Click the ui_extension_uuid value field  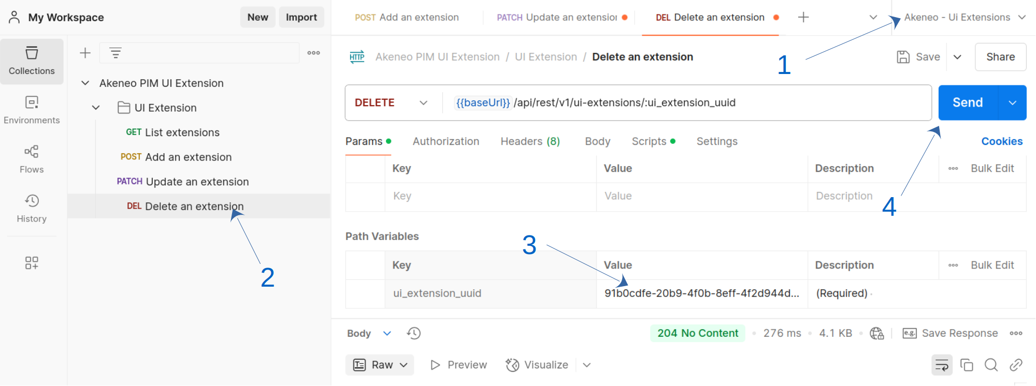(701, 293)
